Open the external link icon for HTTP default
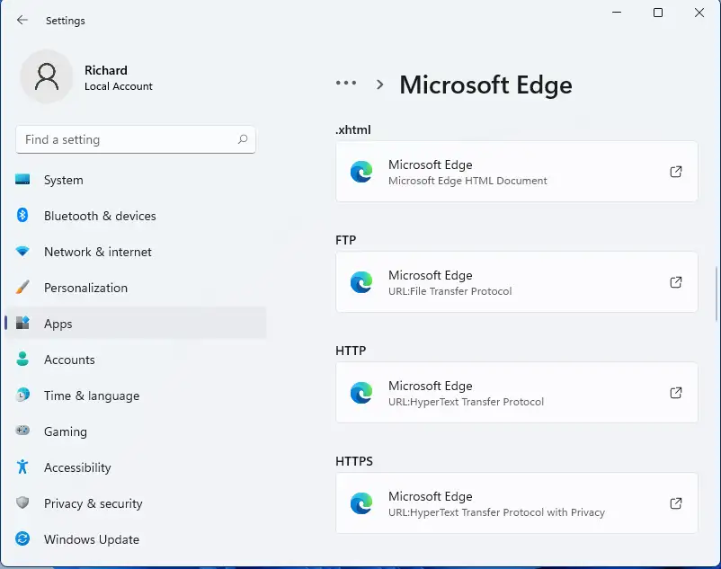This screenshot has width=721, height=569. coord(675,393)
